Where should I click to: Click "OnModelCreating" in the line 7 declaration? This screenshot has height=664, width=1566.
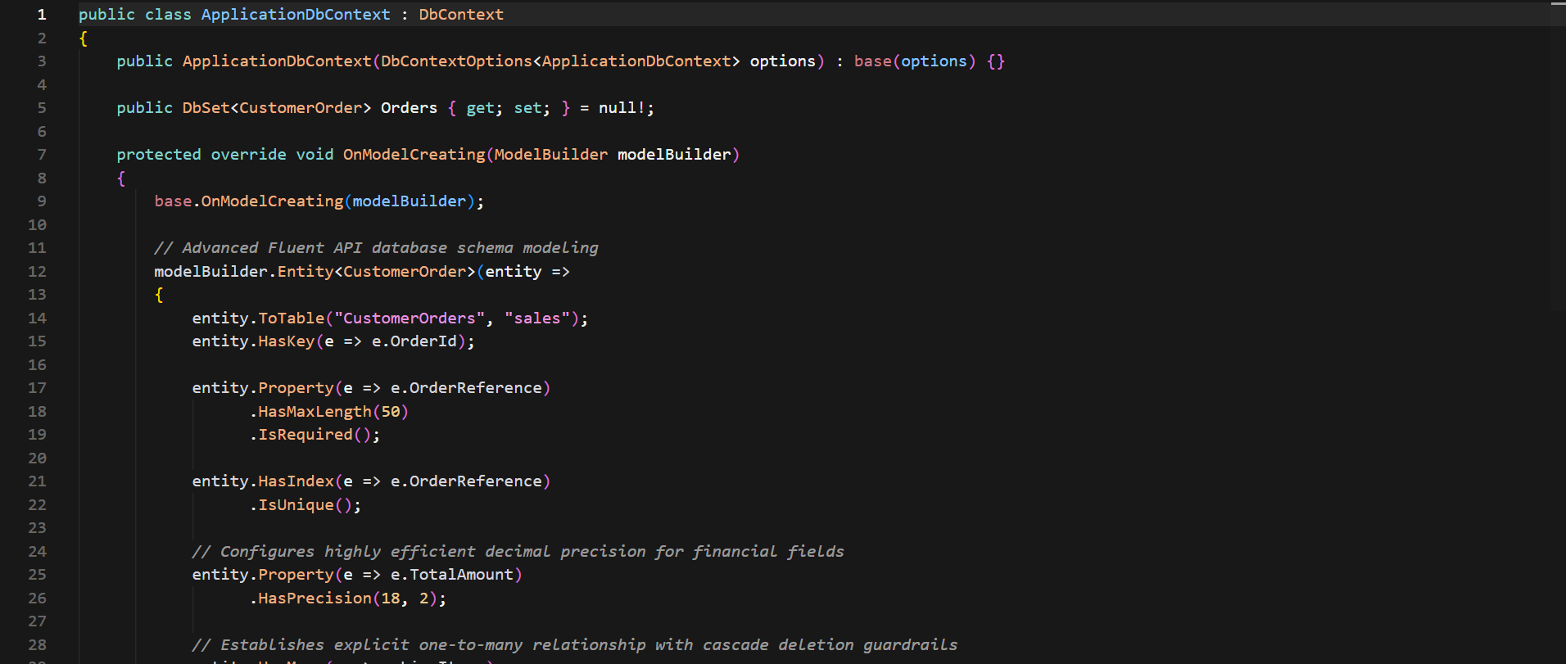(414, 155)
